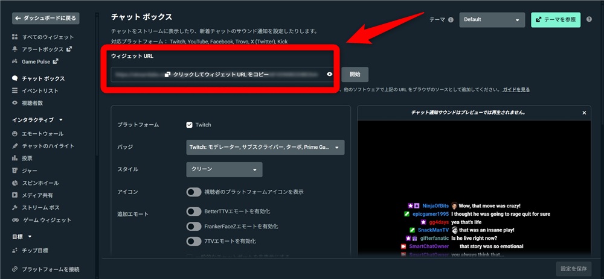Open すべてのウィジェット menu item
Viewport: 604px width, 279px height.
48,37
